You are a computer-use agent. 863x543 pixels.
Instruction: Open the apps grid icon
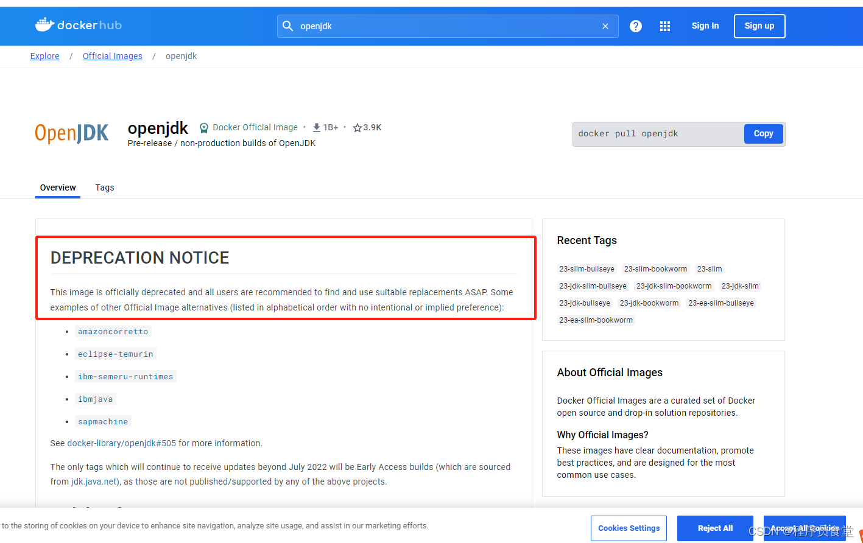[x=665, y=26]
